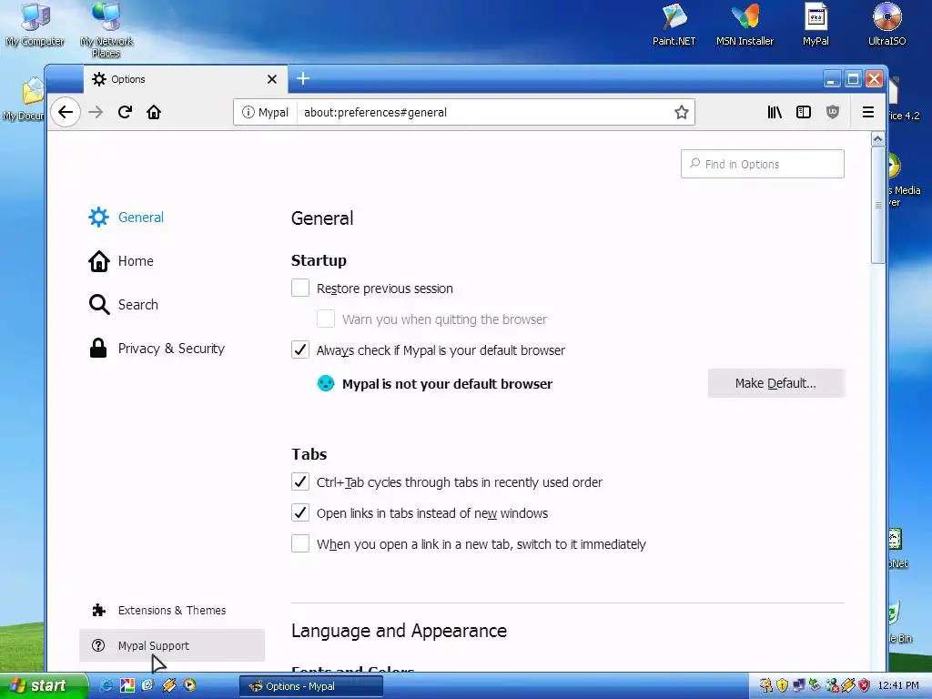Toggle Open links in tabs checkbox
Screen dimensions: 932x699
click(300, 513)
